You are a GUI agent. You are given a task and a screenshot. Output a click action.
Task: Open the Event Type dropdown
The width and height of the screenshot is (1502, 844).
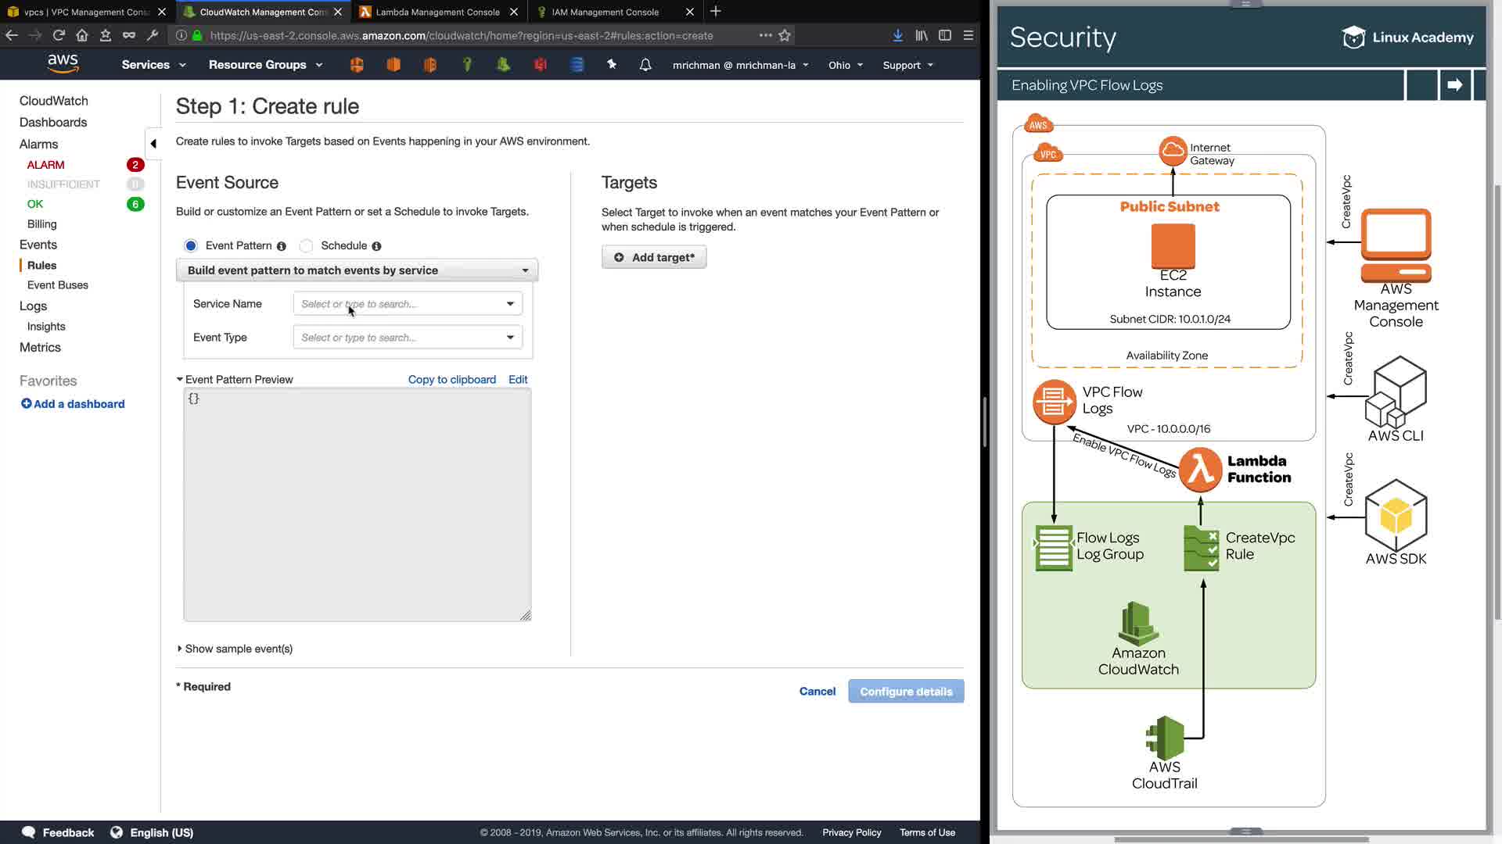pyautogui.click(x=408, y=338)
